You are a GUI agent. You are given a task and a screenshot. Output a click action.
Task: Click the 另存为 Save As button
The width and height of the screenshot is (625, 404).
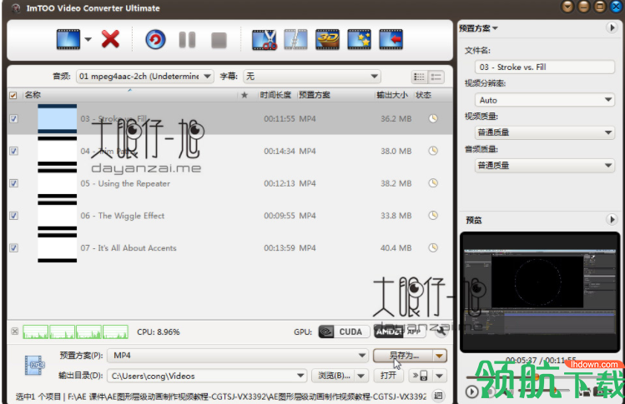coord(403,356)
